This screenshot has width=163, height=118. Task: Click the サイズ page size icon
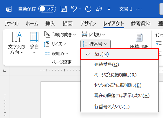click(x=47, y=44)
